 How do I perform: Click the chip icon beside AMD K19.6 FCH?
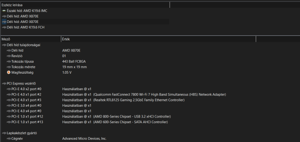(4, 27)
